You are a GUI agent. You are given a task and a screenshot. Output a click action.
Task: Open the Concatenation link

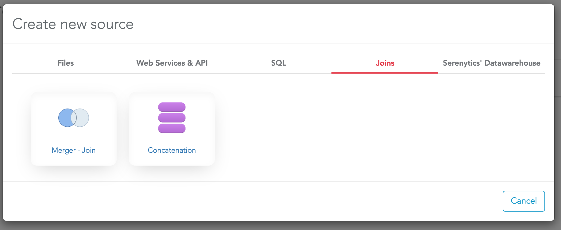[x=172, y=150]
